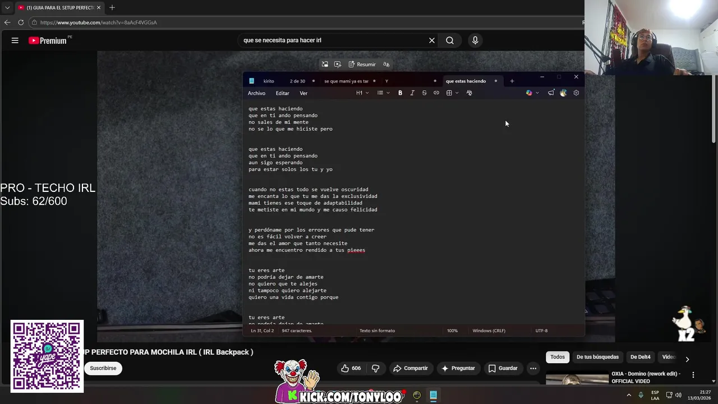The image size is (718, 404).
Task: Open options for OXIA Domino video
Action: point(693,375)
